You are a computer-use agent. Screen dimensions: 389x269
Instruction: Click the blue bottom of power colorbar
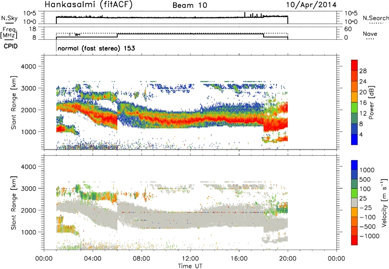click(354, 139)
